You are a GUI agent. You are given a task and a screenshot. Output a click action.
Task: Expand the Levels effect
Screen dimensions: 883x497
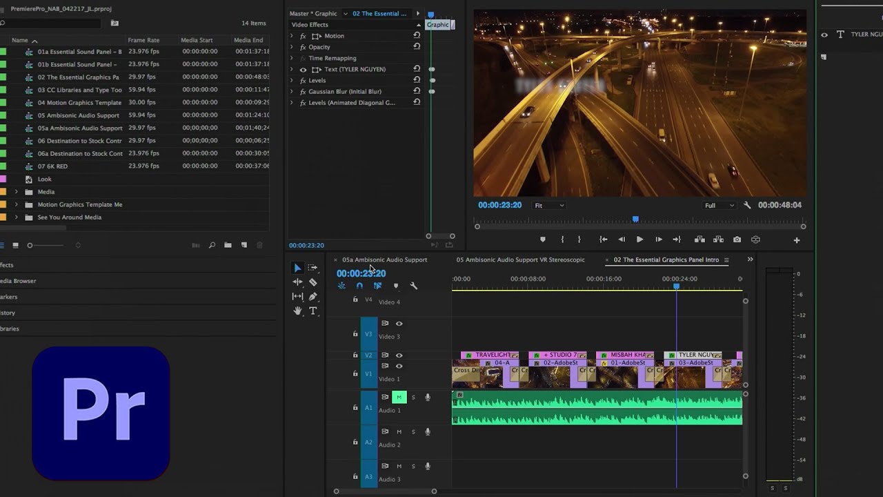coord(291,80)
